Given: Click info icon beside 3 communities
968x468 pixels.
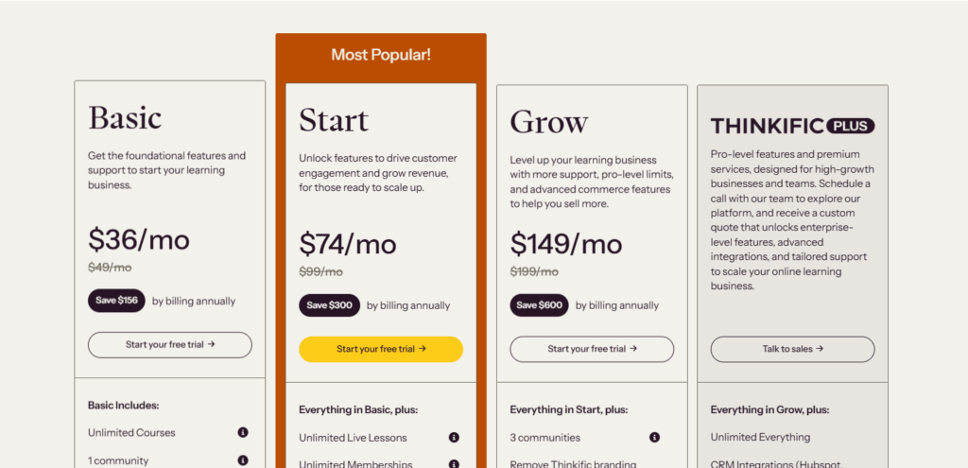Looking at the screenshot, I should (655, 438).
